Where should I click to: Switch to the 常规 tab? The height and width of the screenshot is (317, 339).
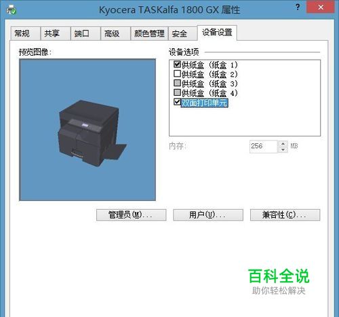tap(26, 34)
